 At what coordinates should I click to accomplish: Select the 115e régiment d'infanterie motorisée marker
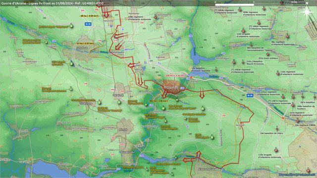tap(278, 74)
